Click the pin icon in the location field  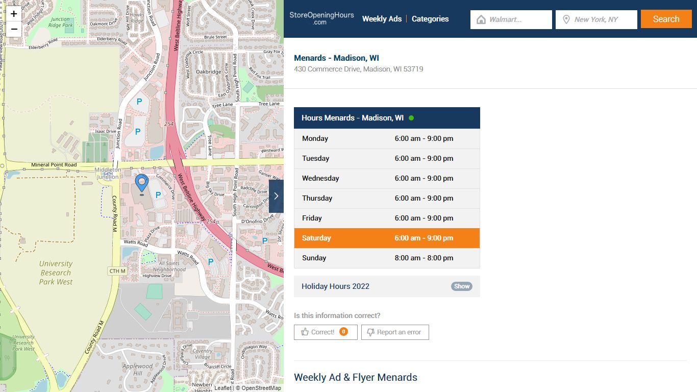(566, 19)
